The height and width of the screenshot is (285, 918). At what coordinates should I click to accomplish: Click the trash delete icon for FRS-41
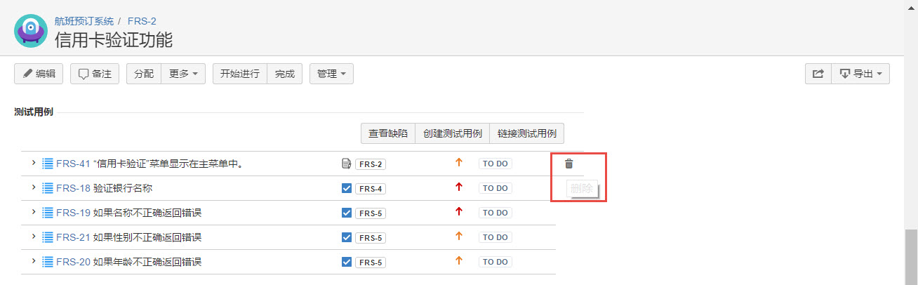click(569, 164)
